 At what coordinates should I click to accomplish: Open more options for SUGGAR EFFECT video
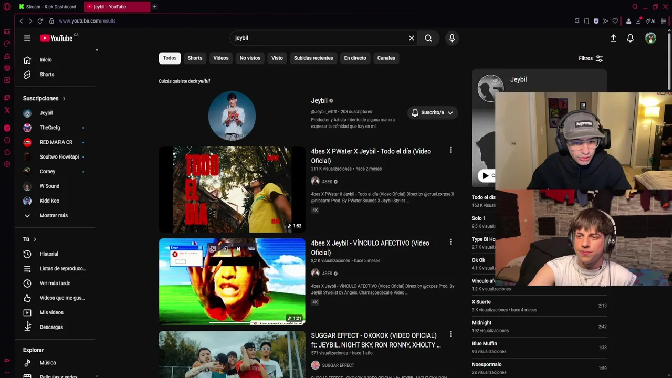coord(450,334)
